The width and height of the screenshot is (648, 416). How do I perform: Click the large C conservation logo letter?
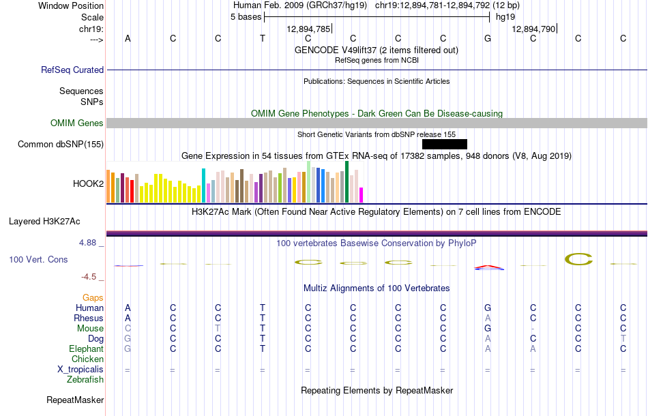pyautogui.click(x=578, y=259)
